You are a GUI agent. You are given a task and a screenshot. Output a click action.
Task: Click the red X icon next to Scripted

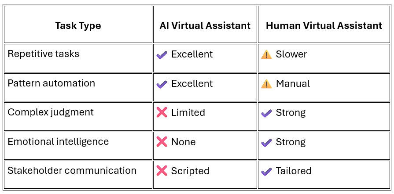(162, 171)
